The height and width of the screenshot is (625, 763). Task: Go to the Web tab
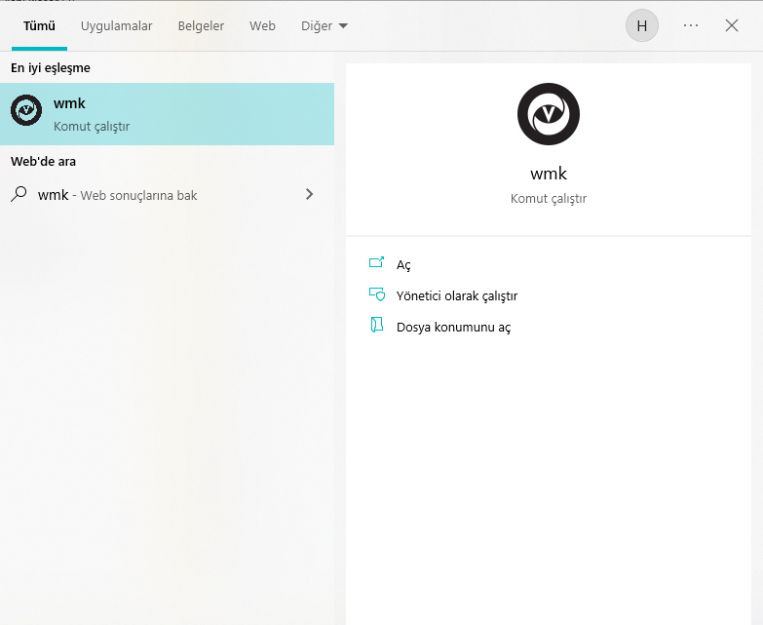(x=262, y=25)
